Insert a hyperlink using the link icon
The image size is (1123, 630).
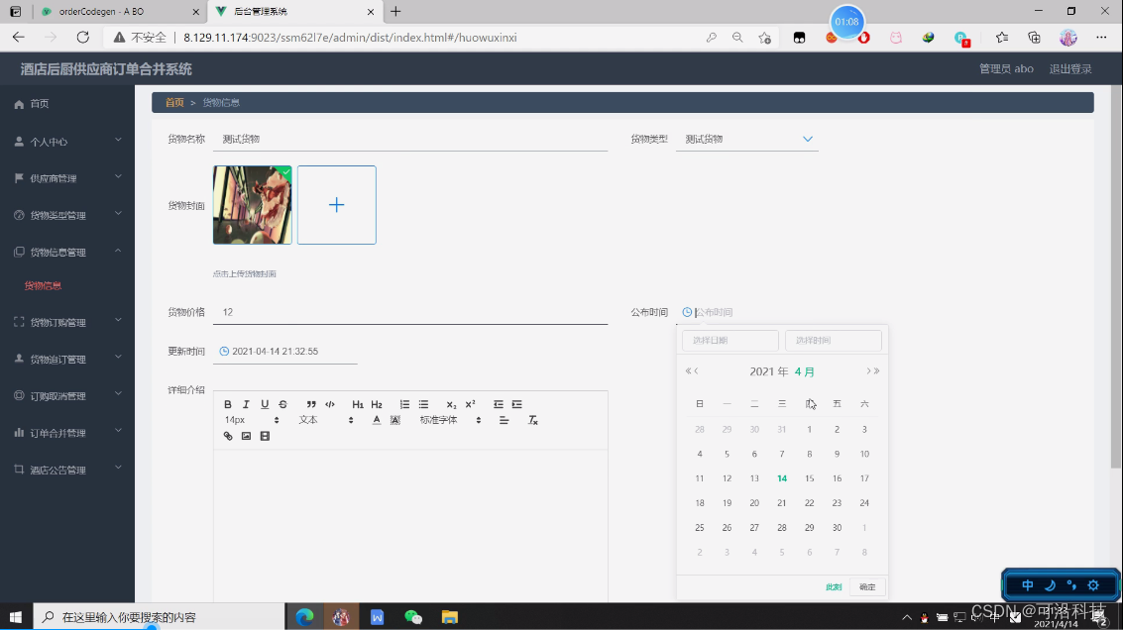(x=228, y=437)
